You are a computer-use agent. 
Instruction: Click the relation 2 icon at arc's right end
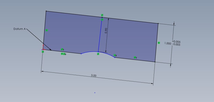[115, 55]
